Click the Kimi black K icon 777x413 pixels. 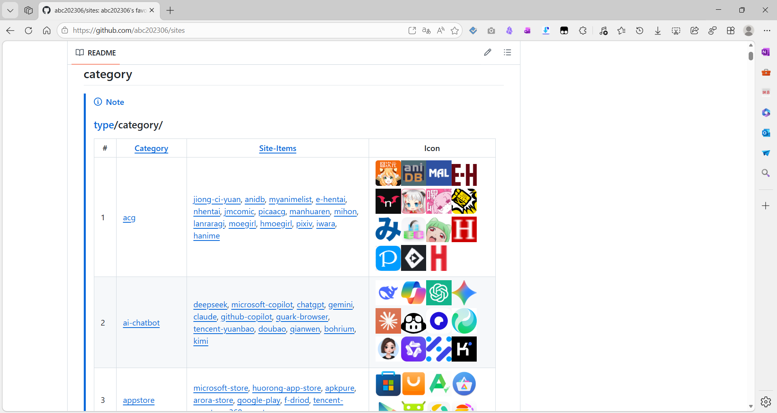pos(464,349)
